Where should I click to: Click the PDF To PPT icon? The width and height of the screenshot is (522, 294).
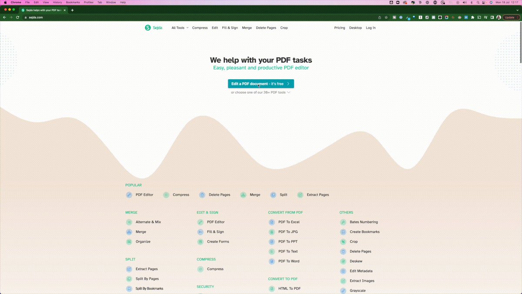272,242
